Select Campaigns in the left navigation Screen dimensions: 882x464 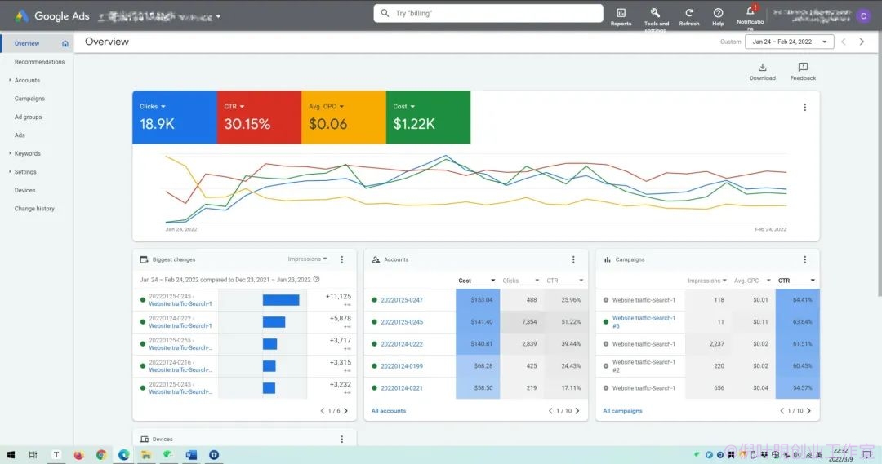point(30,99)
